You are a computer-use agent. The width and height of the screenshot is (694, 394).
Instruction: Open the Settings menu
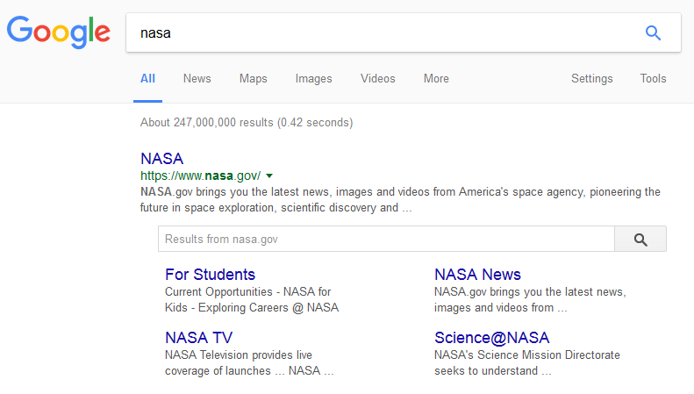pos(591,79)
